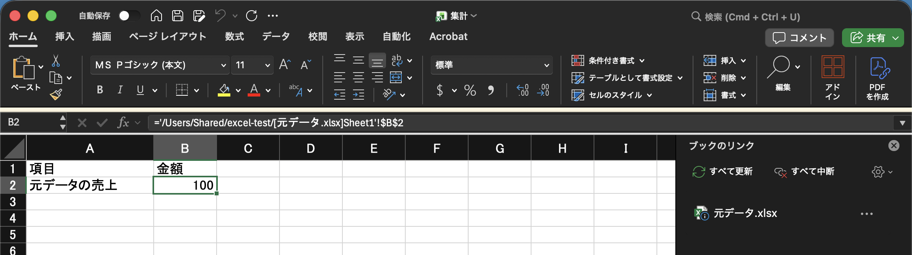Click the cell Borders icon
Screen dimensions: 912x255
[182, 90]
